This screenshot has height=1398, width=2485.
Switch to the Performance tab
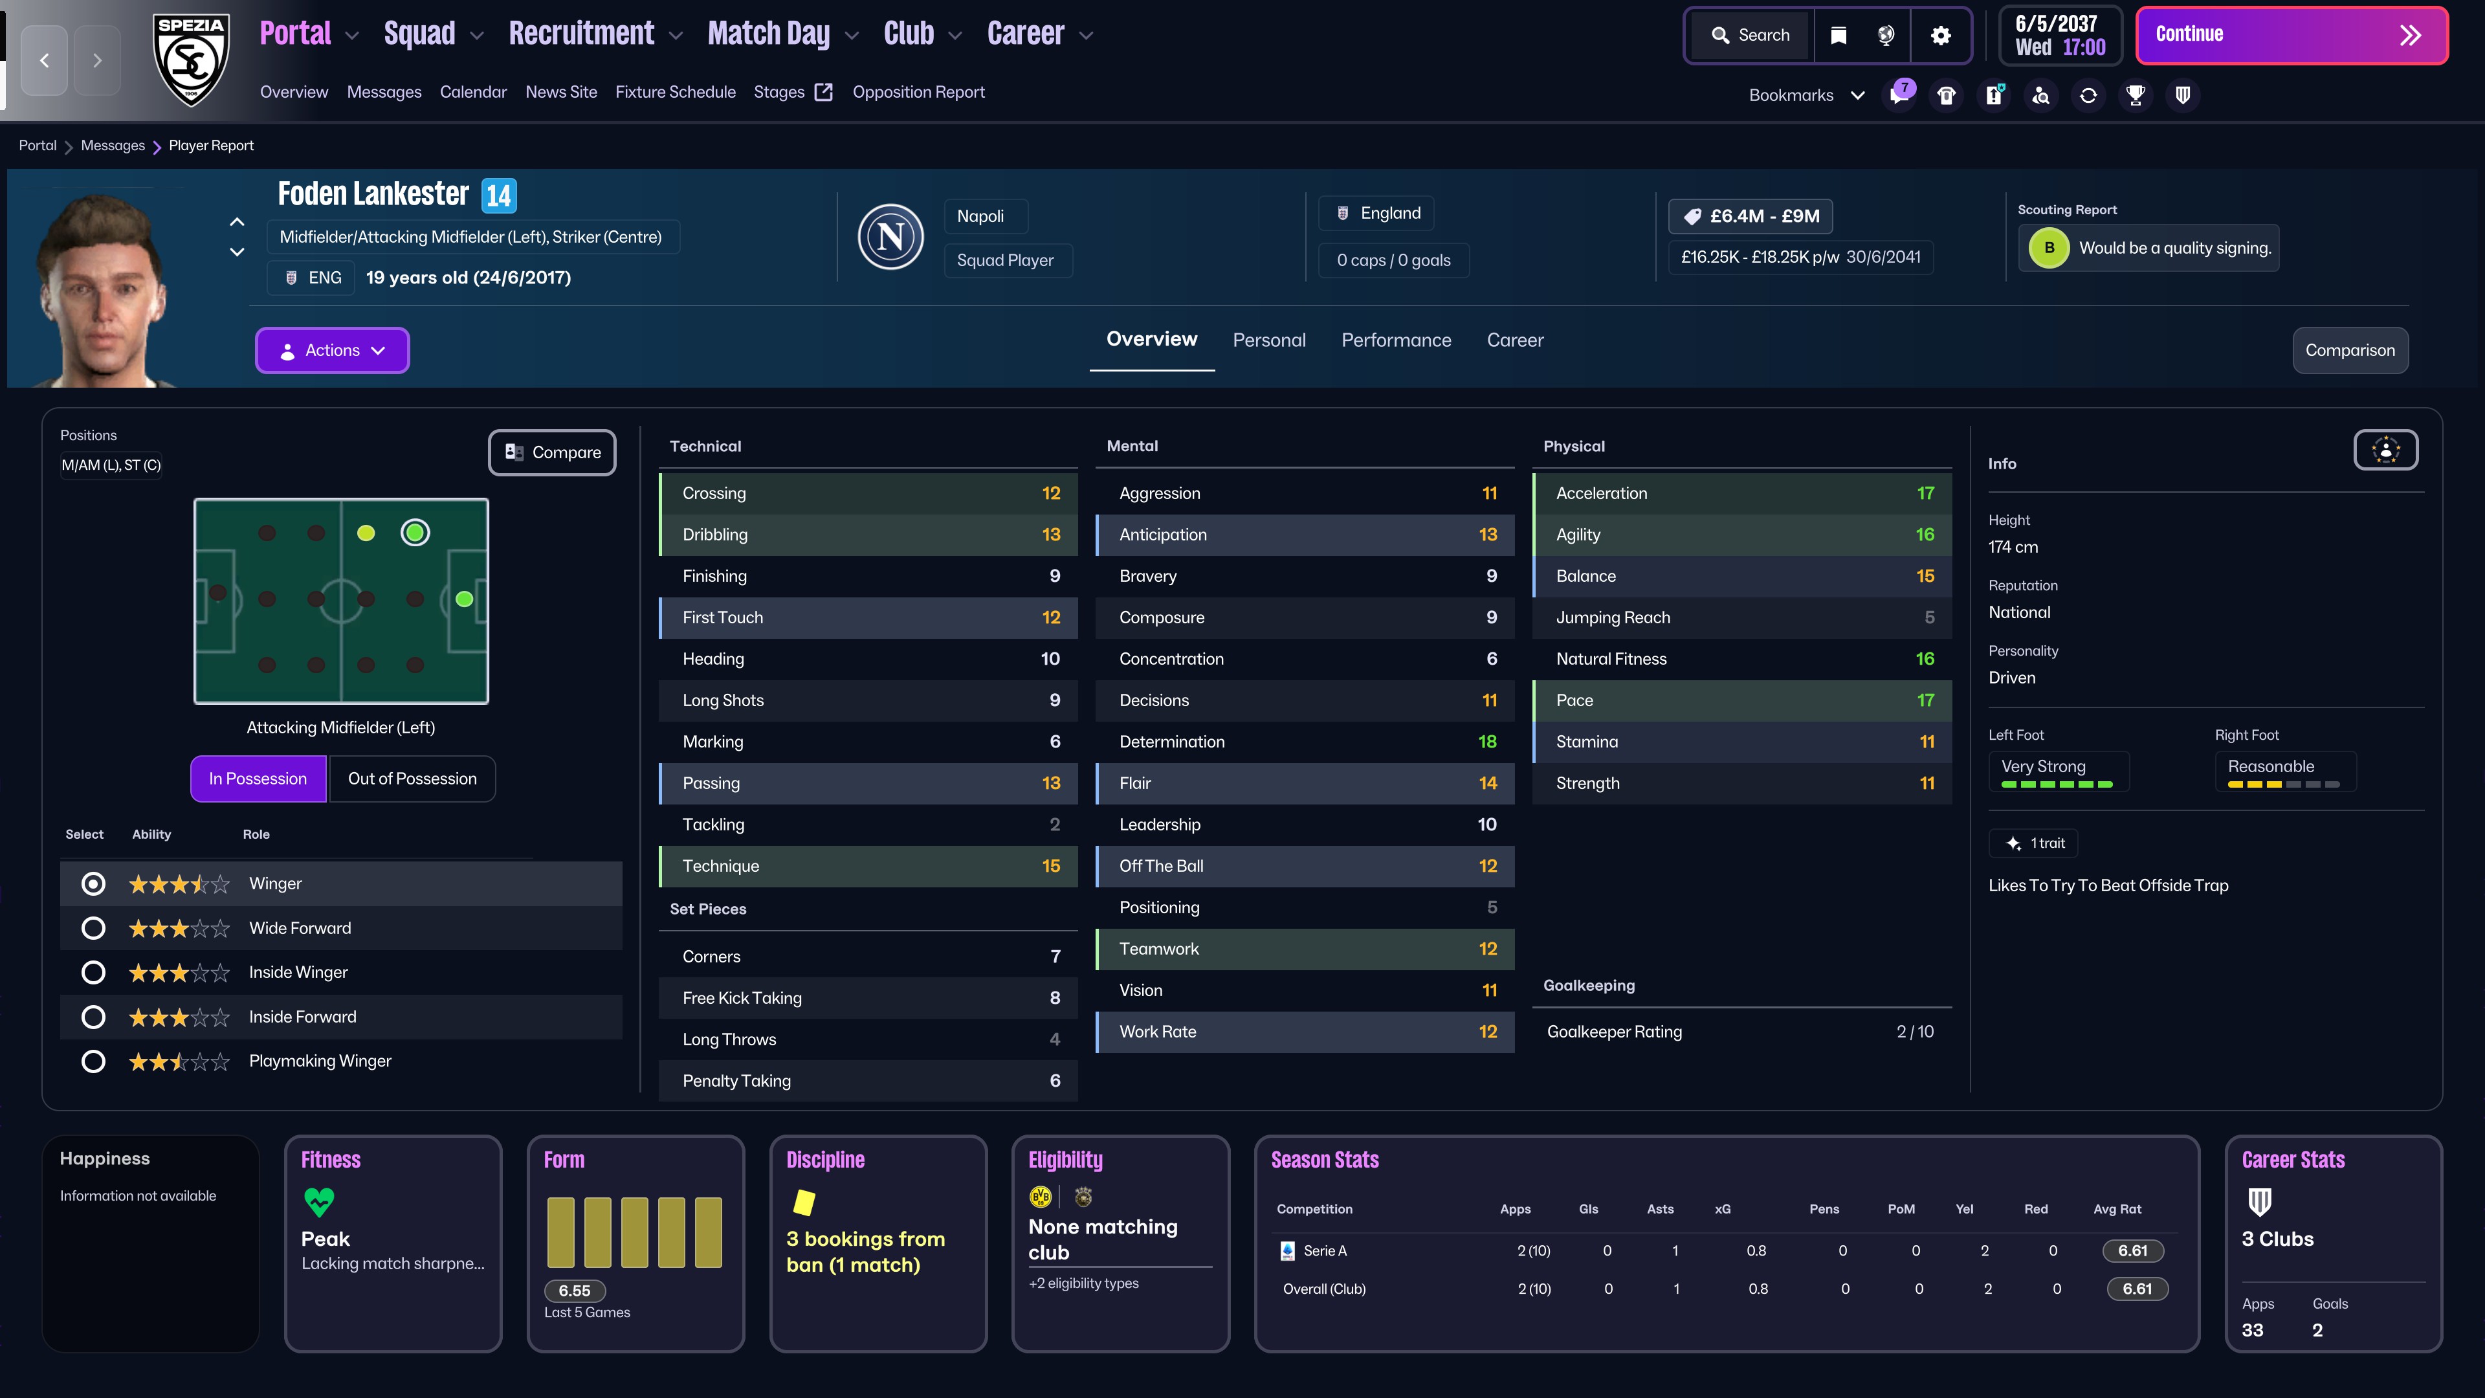point(1396,340)
